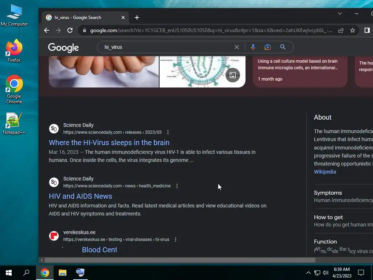
Task: Open the Chrome side panel
Action: [367, 30]
